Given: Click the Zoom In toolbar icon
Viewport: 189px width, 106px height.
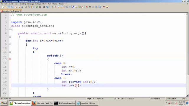Looking at the screenshot, I should pos(52,7).
